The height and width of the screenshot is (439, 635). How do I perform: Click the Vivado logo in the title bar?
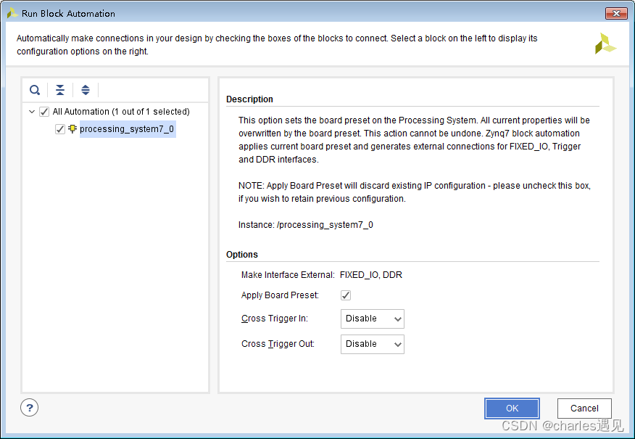pos(12,13)
